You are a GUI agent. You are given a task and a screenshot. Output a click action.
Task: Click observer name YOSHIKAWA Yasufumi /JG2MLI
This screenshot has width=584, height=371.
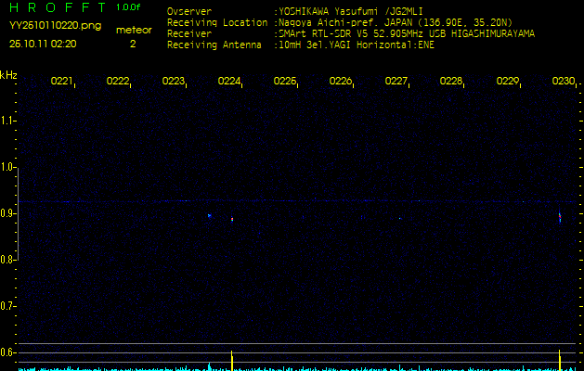click(x=350, y=11)
